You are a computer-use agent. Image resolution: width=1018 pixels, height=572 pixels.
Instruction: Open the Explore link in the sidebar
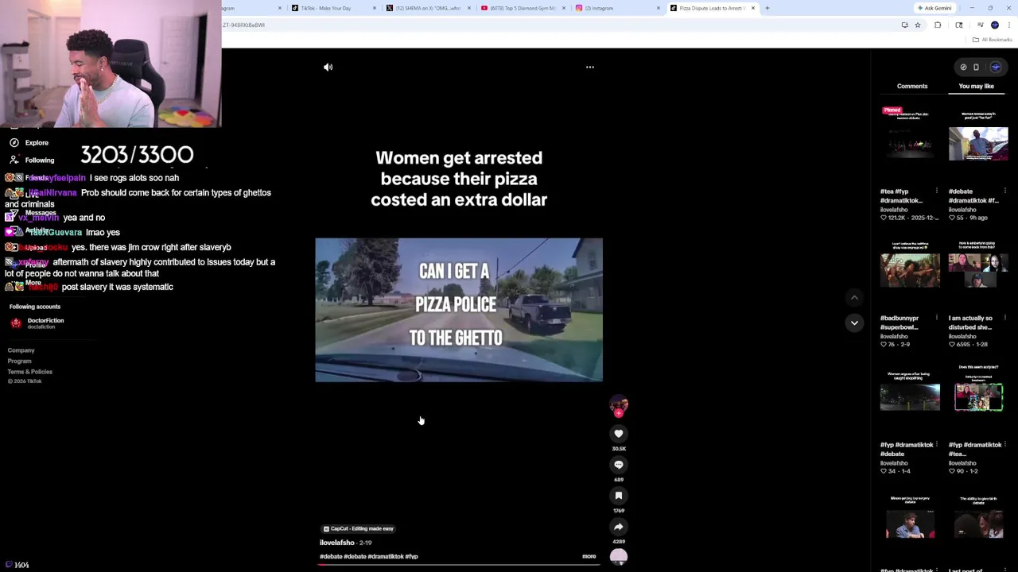(x=37, y=143)
